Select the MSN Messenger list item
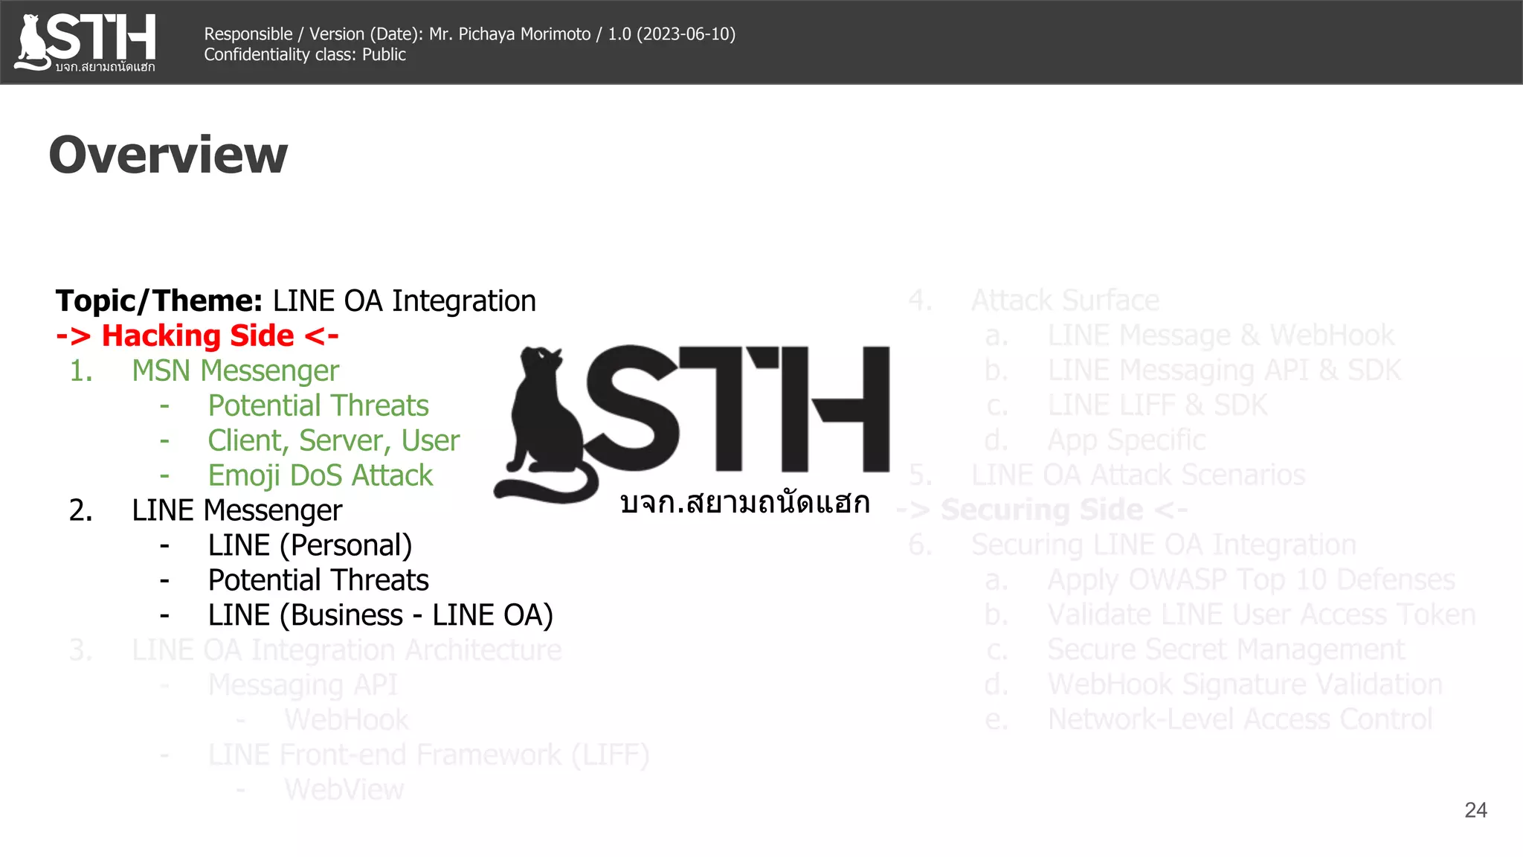This screenshot has height=857, width=1523. (235, 370)
